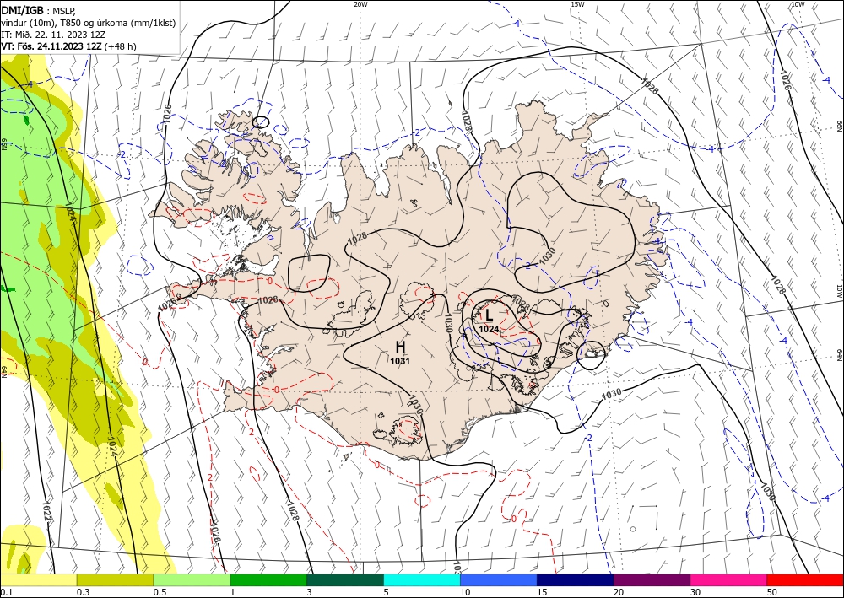The height and width of the screenshot is (598, 844).
Task: Click the 1031 value under H
Action: point(400,361)
